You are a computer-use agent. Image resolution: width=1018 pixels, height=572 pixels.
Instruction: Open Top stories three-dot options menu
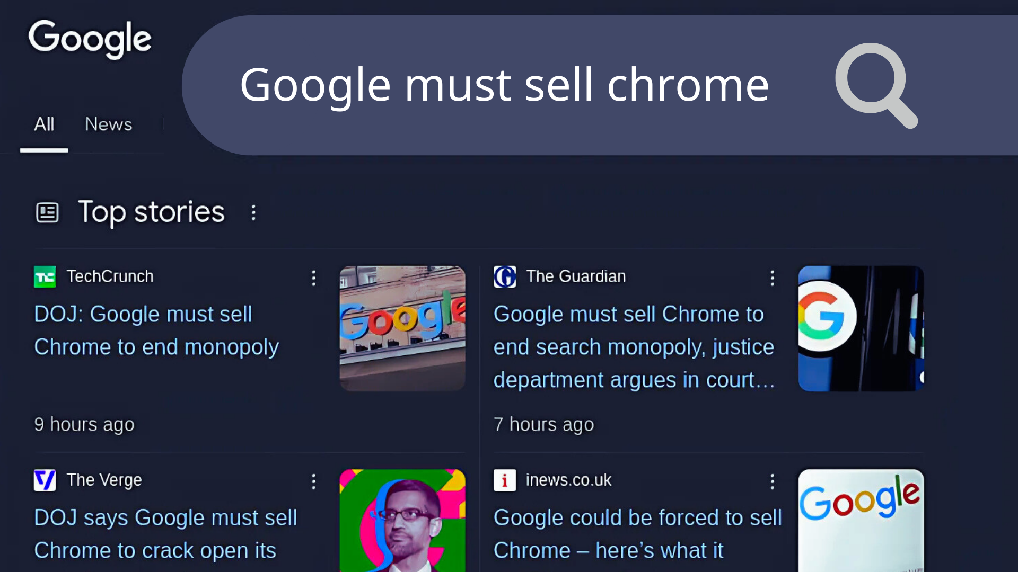(253, 213)
